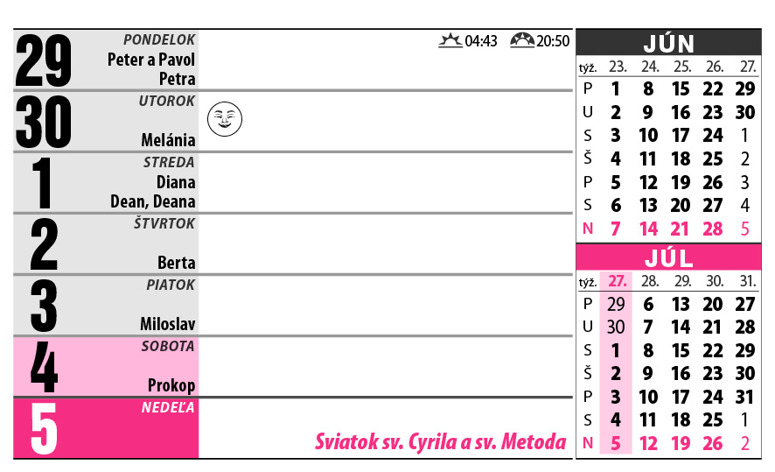Viewport: 775px width, 472px height.
Task: Click sunset time 20:50
Action: click(x=553, y=41)
